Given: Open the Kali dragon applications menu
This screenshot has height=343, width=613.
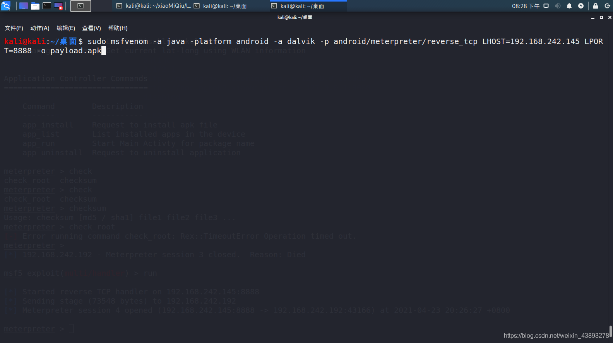Looking at the screenshot, I should [x=6, y=6].
